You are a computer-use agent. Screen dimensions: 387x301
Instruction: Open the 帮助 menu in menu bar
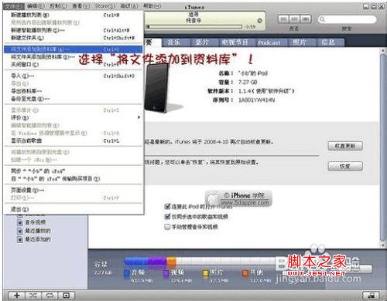point(152,6)
